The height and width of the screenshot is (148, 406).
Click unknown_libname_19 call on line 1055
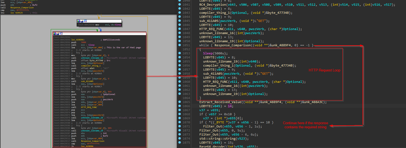(x=231, y=61)
